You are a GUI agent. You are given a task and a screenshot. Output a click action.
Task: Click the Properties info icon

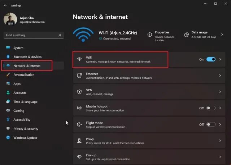click(149, 35)
